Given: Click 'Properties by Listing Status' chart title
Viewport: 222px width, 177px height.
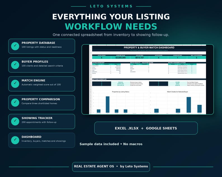Looking at the screenshot, I should 121,92.
